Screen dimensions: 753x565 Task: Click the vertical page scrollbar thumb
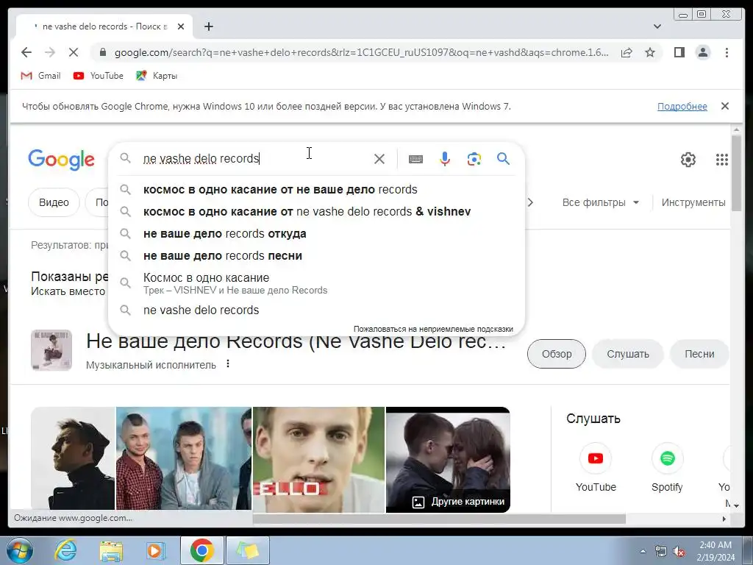pyautogui.click(x=737, y=172)
